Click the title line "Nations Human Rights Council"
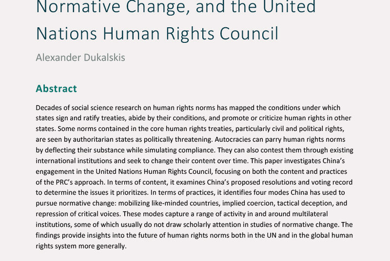The width and height of the screenshot is (390, 261). click(x=157, y=33)
